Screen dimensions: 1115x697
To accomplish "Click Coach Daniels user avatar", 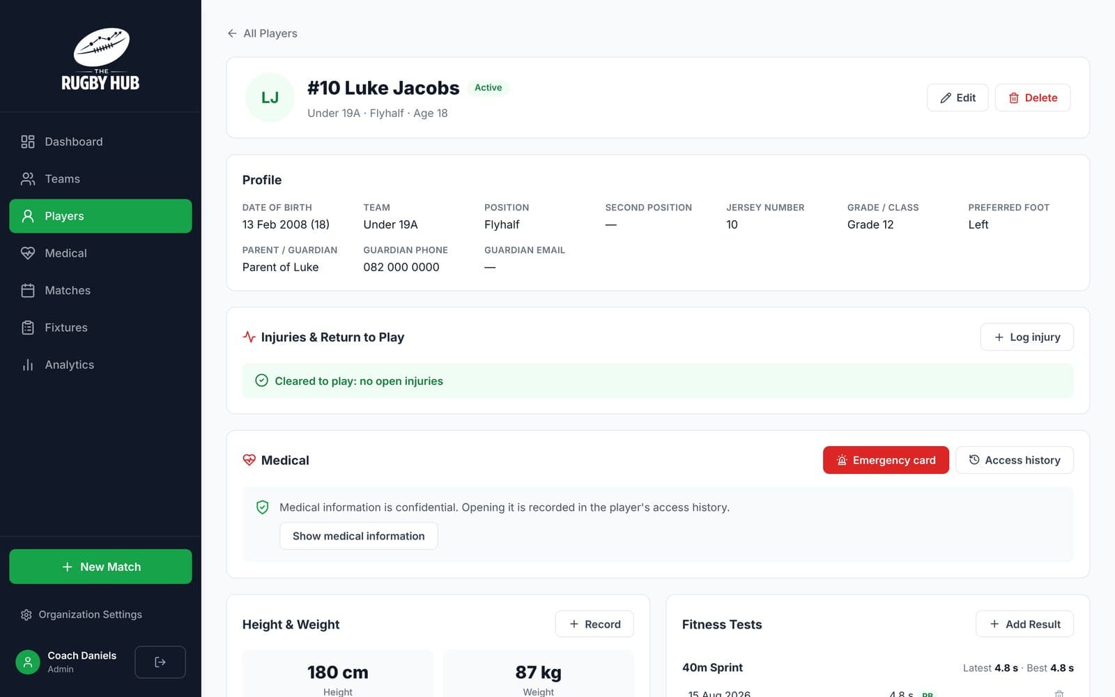I will [x=28, y=662].
